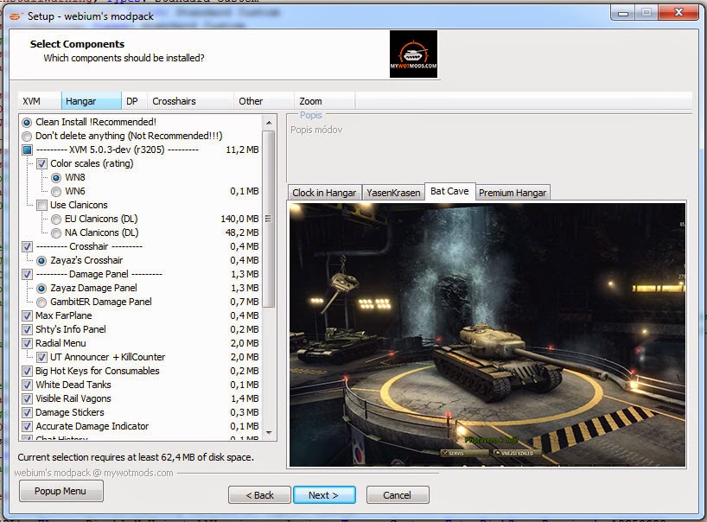Cancel the modpack setup

coord(398,495)
